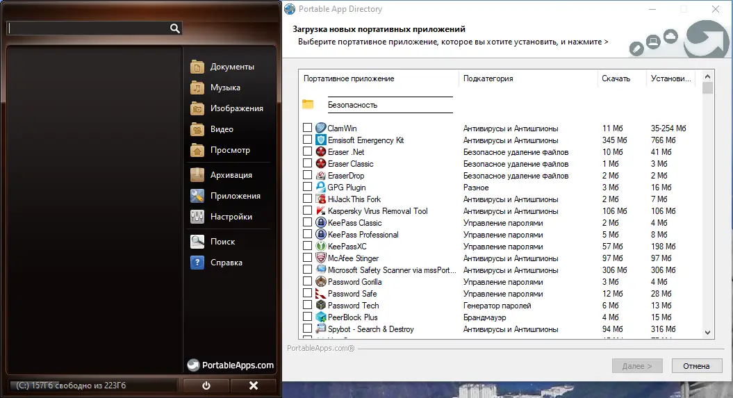This screenshot has height=398, width=733.
Task: Click the Eraser .Net icon
Action: 321,151
